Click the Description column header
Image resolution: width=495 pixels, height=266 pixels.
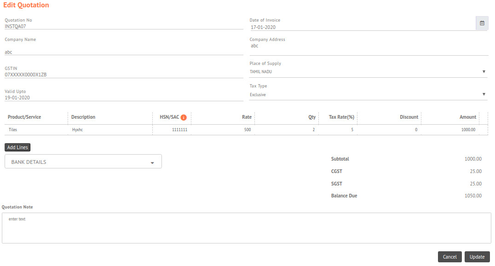tap(83, 117)
